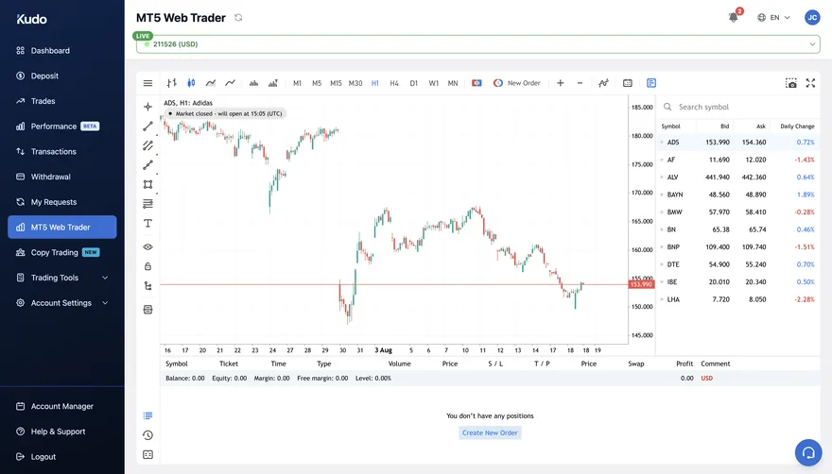
Task: Select the M1 timeframe
Action: [297, 83]
